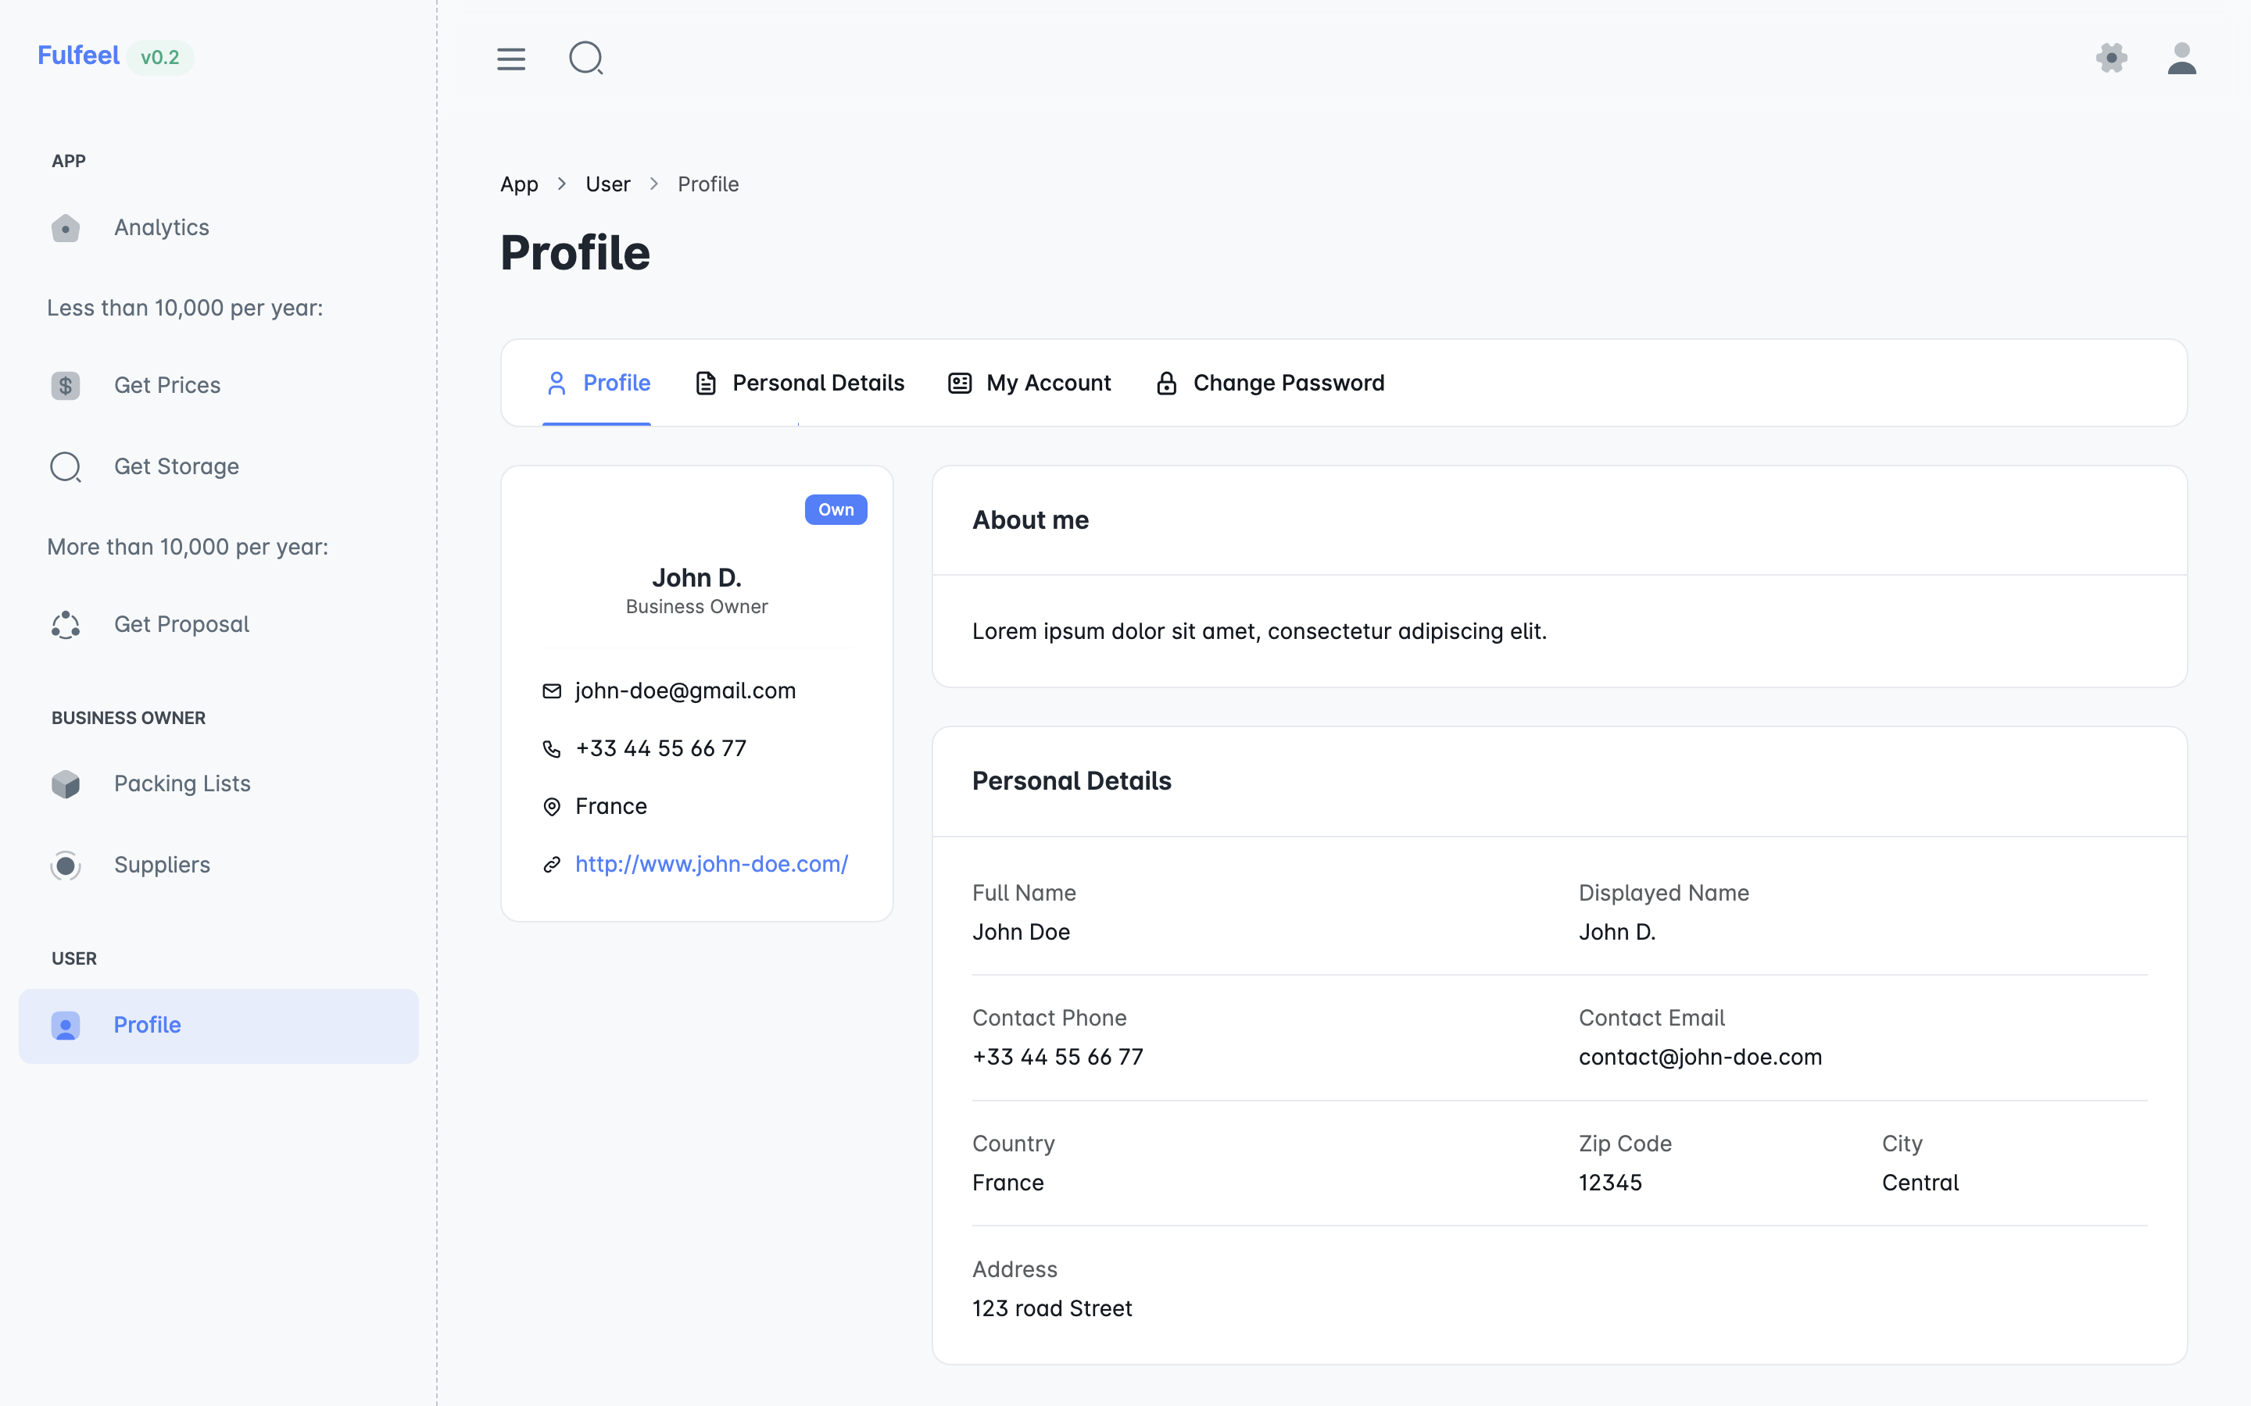The image size is (2251, 1406).
Task: Click the Get Proposal sidebar icon
Action: click(x=65, y=625)
